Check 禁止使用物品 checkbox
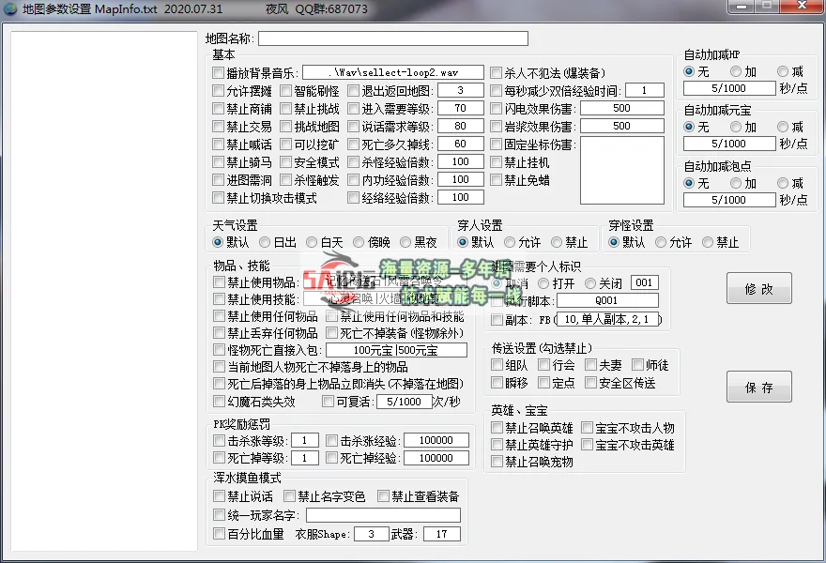This screenshot has height=563, width=826. pos(219,281)
